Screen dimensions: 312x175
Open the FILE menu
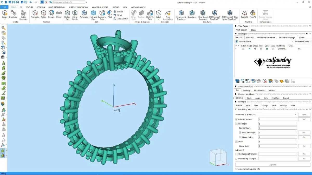point(4,7)
